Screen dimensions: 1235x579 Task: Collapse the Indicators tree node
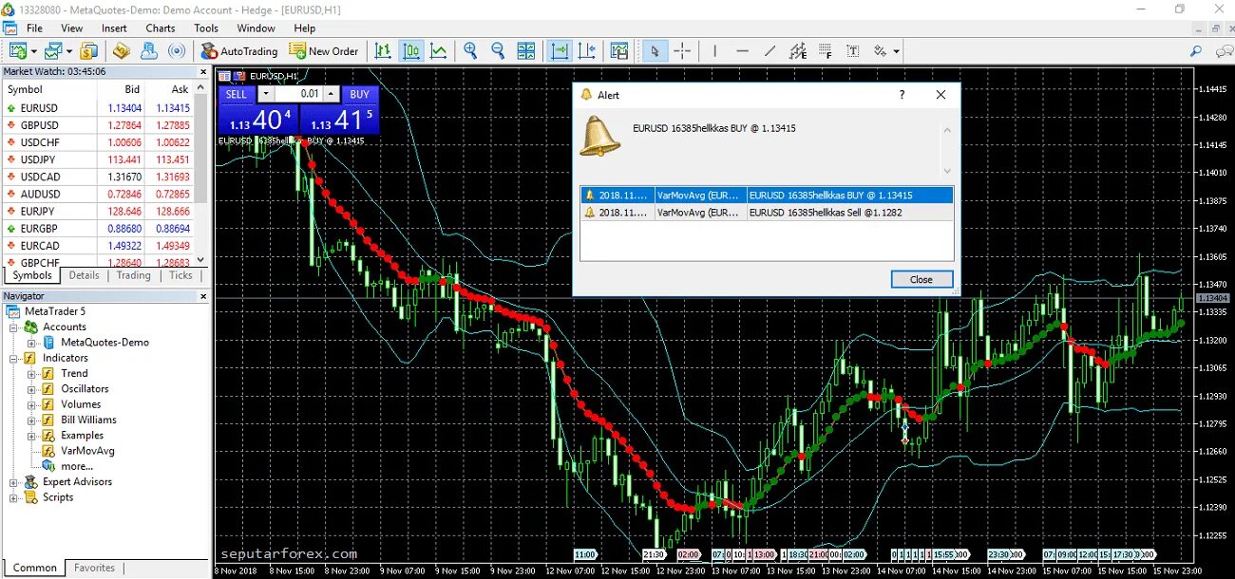(x=14, y=359)
